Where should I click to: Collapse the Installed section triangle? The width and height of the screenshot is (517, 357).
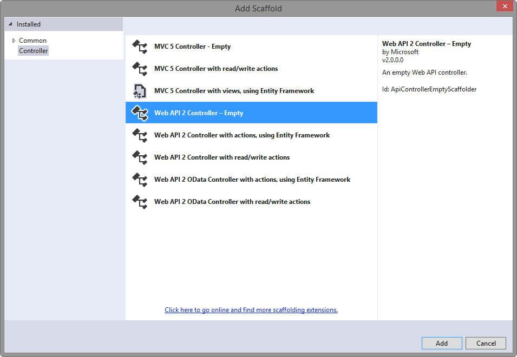[10, 24]
